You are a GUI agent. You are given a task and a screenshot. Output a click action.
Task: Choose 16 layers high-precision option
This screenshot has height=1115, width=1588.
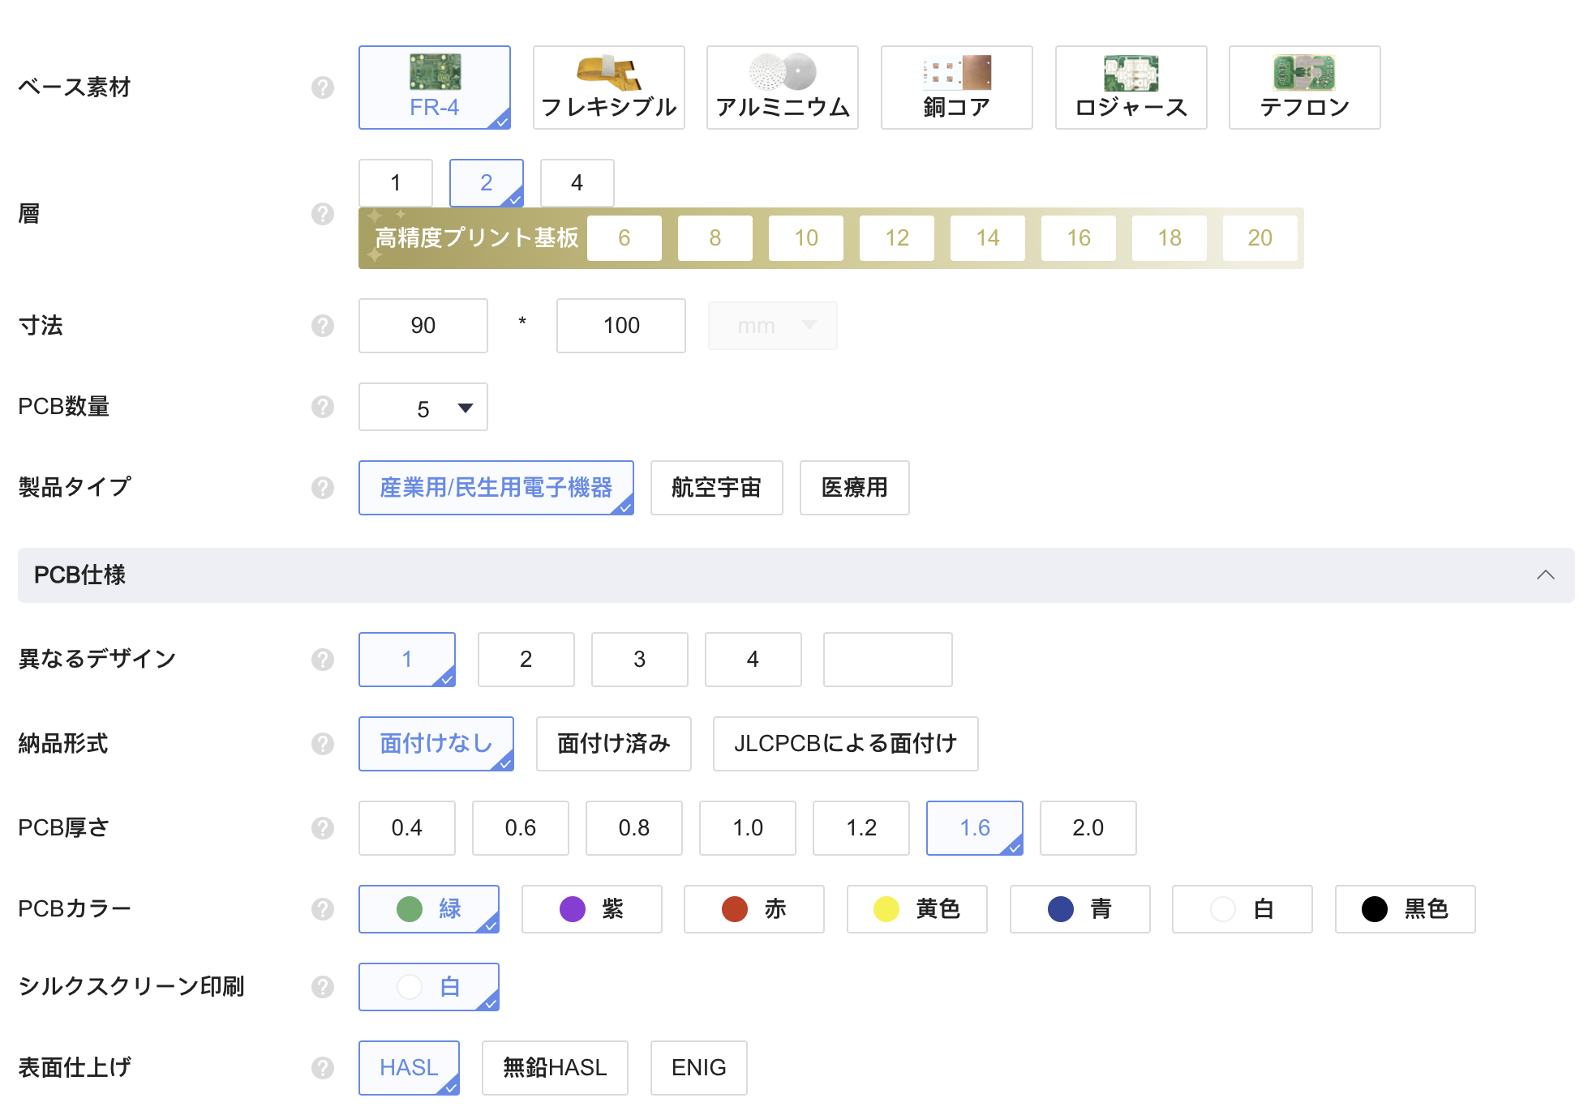coord(1079,238)
